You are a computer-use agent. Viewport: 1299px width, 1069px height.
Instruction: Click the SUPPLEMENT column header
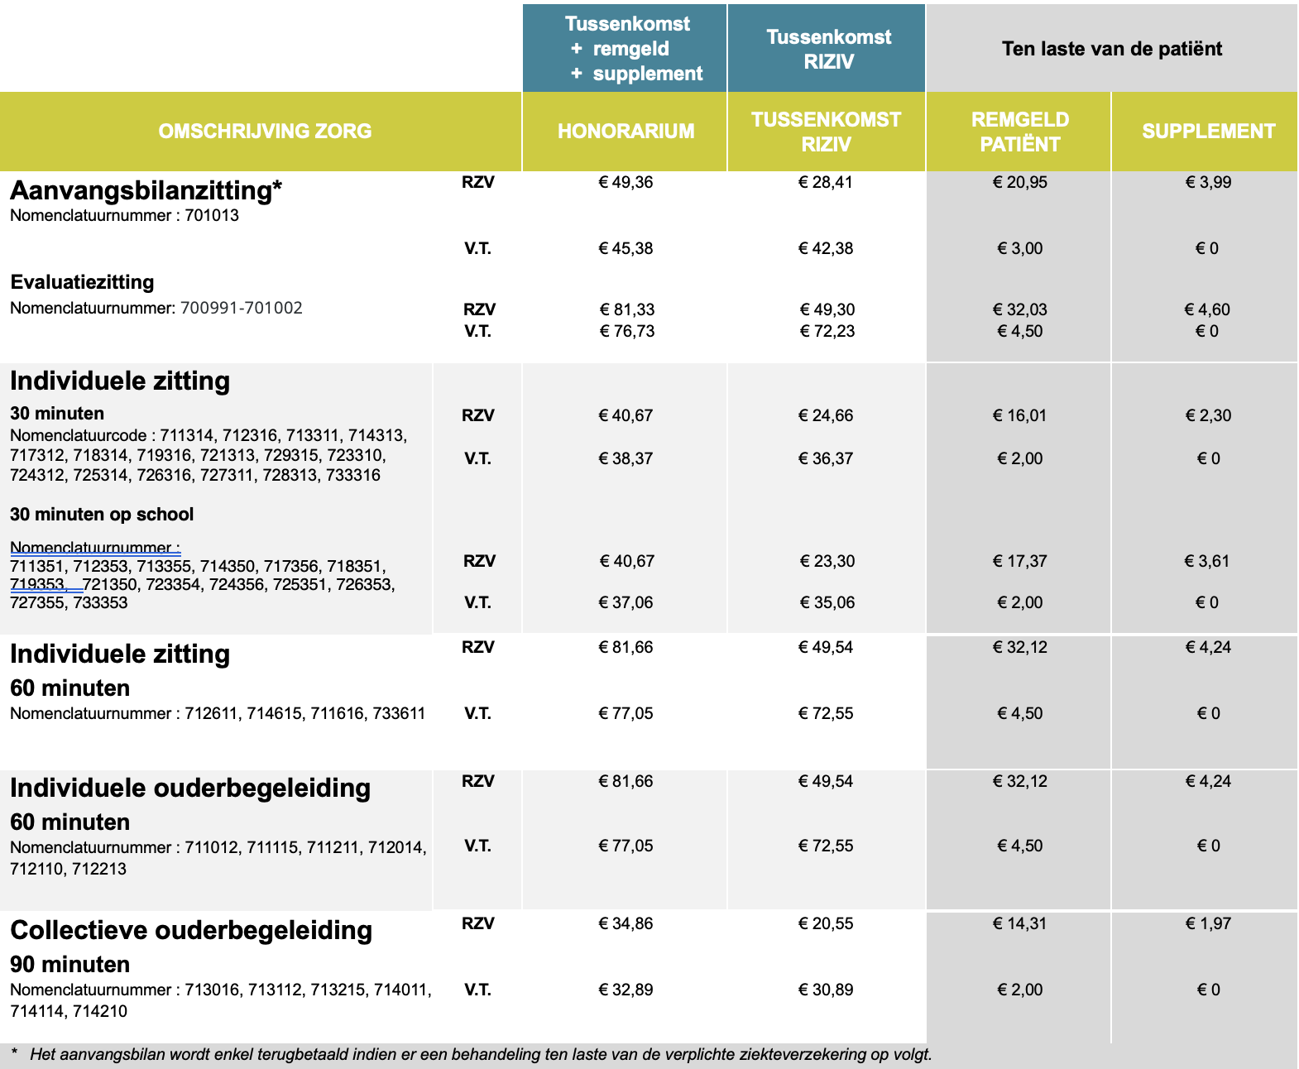(1208, 132)
